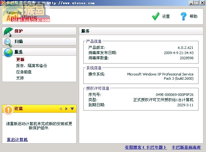The width and height of the screenshot is (206, 152).
Task: Click the 产品版本 label
Action: pyautogui.click(x=97, y=48)
